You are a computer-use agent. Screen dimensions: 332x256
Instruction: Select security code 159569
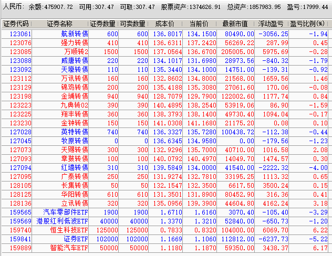pyautogui.click(x=20, y=221)
